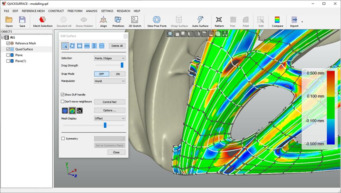Open the Mesh Display Offset dropdown
341x193 pixels.
[109, 118]
